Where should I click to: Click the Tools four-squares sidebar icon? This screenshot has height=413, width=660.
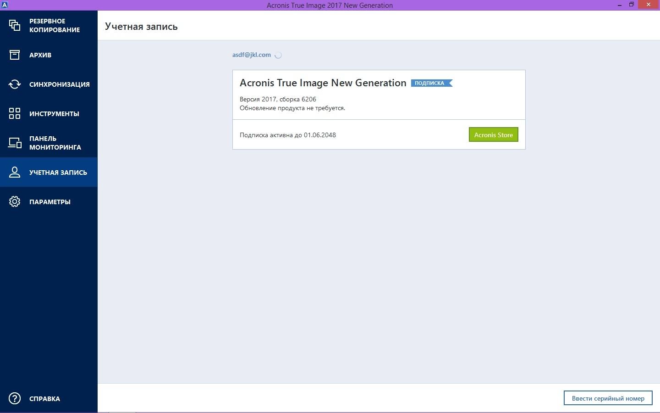coord(15,113)
